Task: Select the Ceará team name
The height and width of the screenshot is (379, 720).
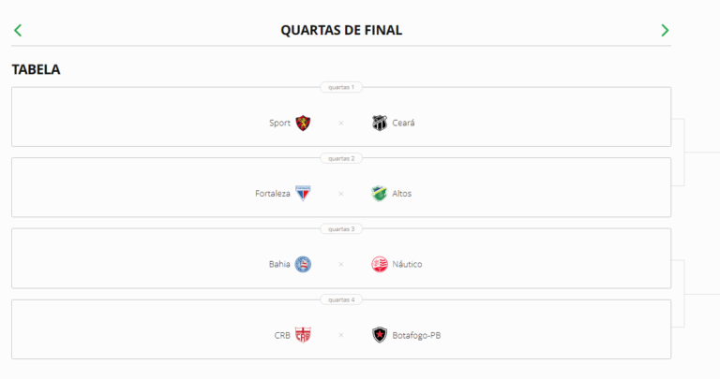Action: [403, 123]
